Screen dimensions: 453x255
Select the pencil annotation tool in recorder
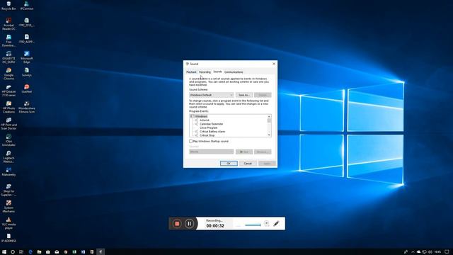(x=276, y=224)
